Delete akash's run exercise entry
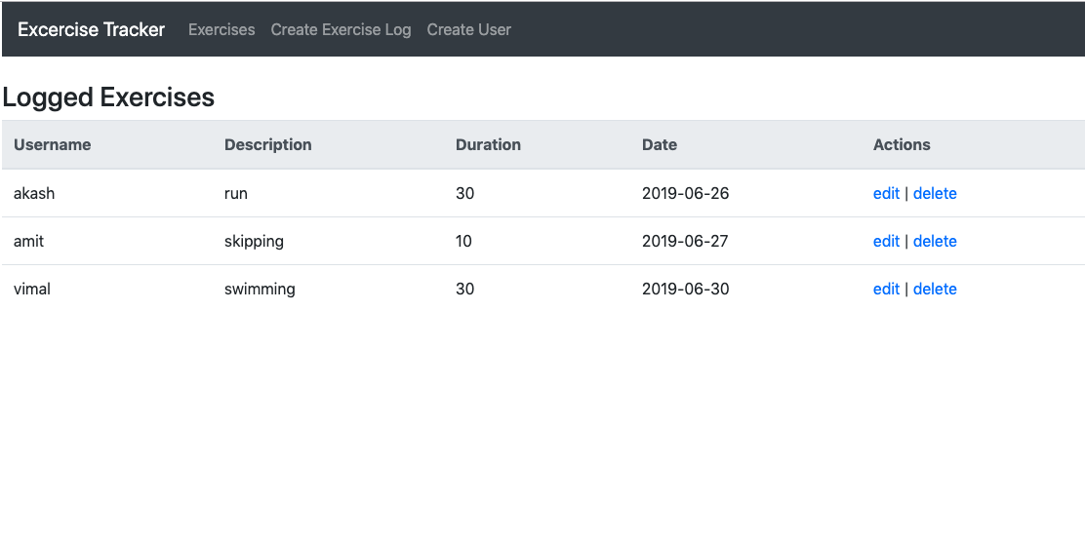Viewport: 1085px width, 544px height. tap(935, 193)
